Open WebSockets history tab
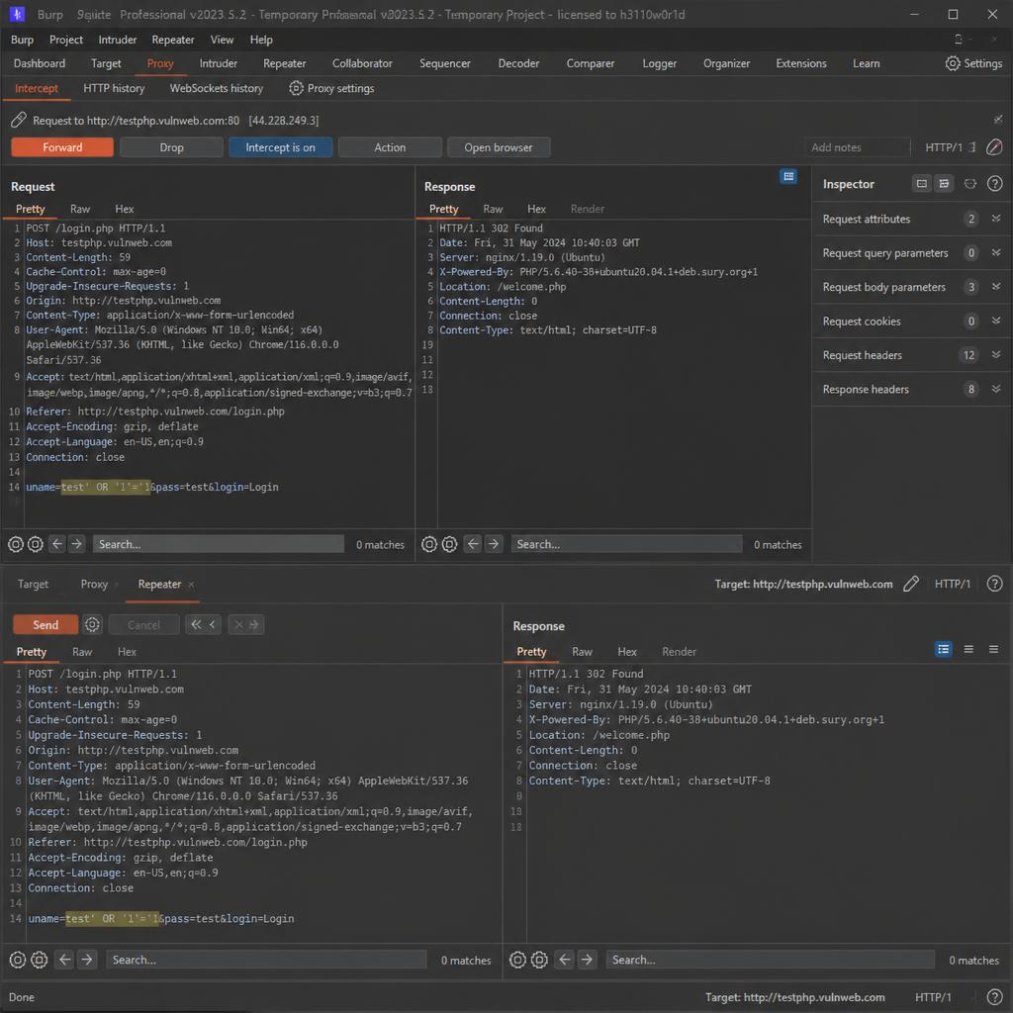This screenshot has width=1013, height=1013. [217, 88]
